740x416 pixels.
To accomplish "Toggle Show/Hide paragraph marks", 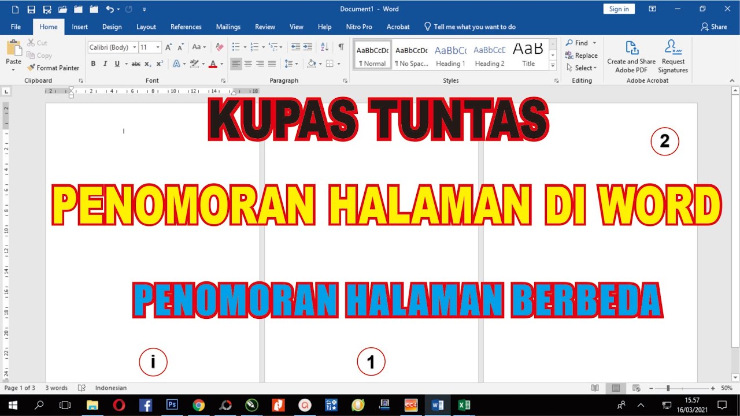I will pyautogui.click(x=341, y=47).
